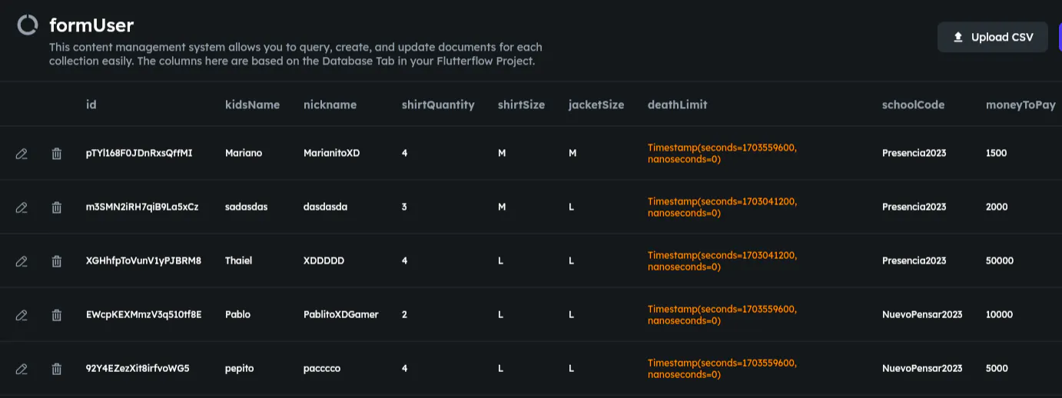The width and height of the screenshot is (1062, 398).
Task: Click edit pencil icon for Mariano row
Action: 22,154
